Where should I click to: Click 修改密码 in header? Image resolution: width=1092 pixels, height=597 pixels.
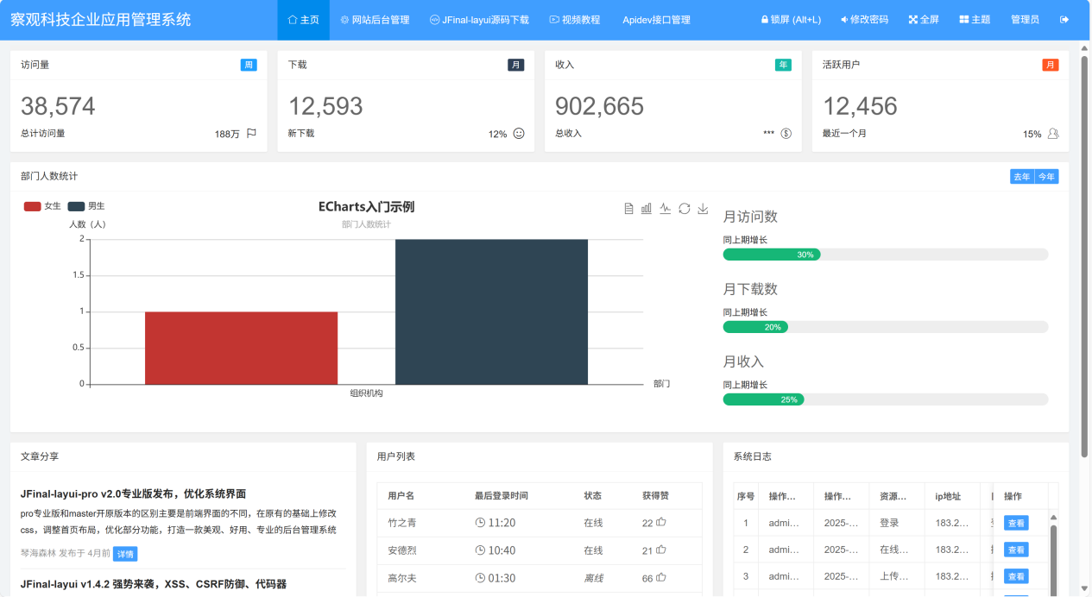(864, 20)
